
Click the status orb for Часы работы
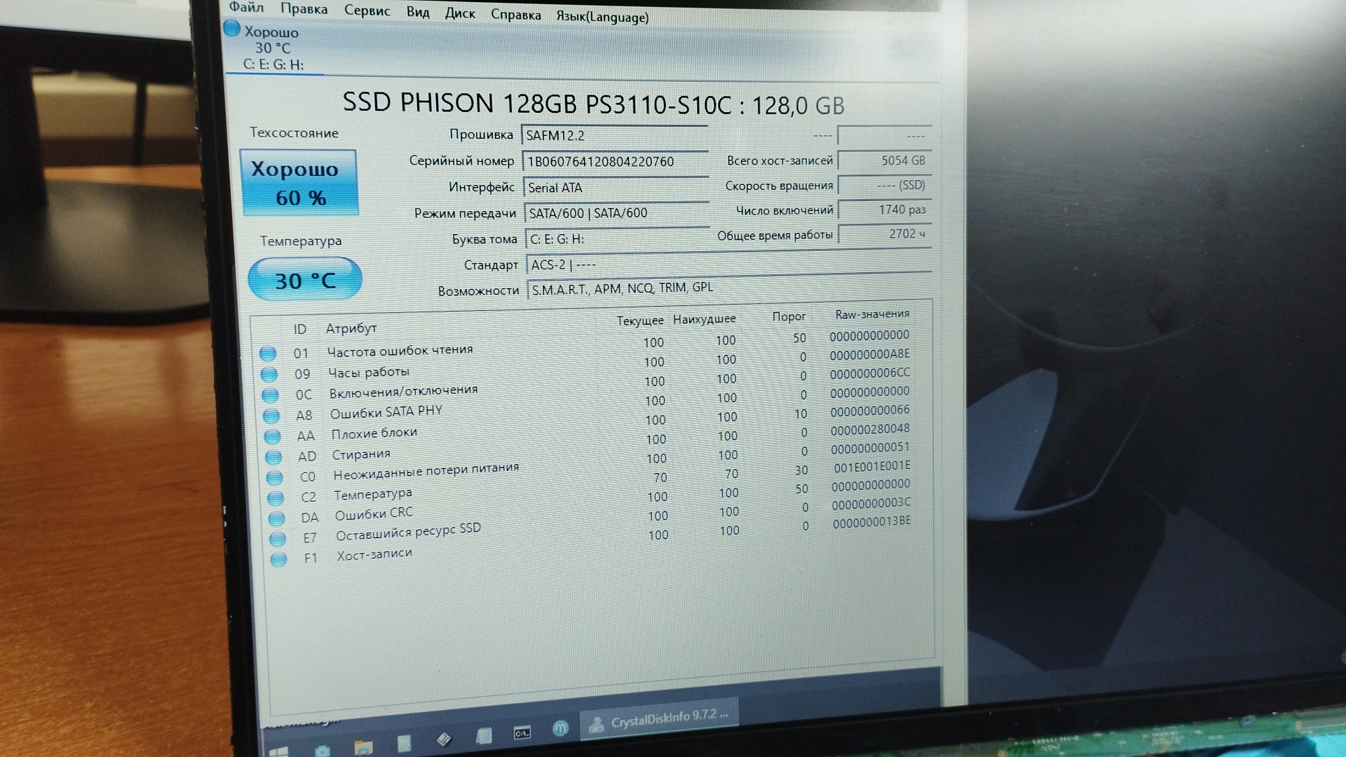click(x=269, y=374)
